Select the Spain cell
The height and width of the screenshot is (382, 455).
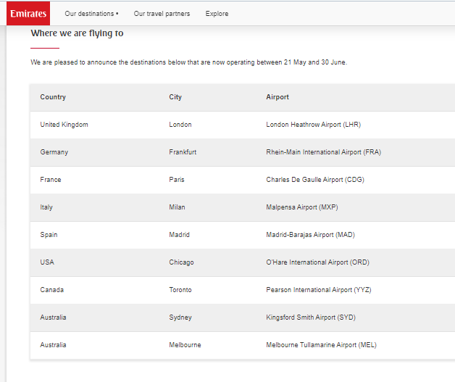pyautogui.click(x=49, y=235)
